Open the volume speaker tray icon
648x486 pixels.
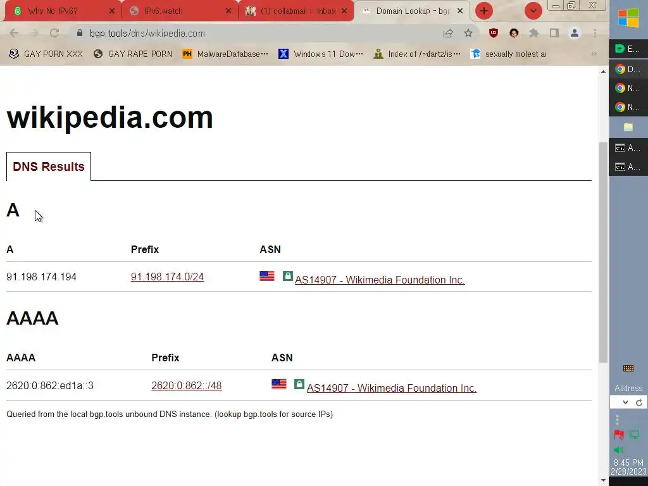click(x=619, y=450)
